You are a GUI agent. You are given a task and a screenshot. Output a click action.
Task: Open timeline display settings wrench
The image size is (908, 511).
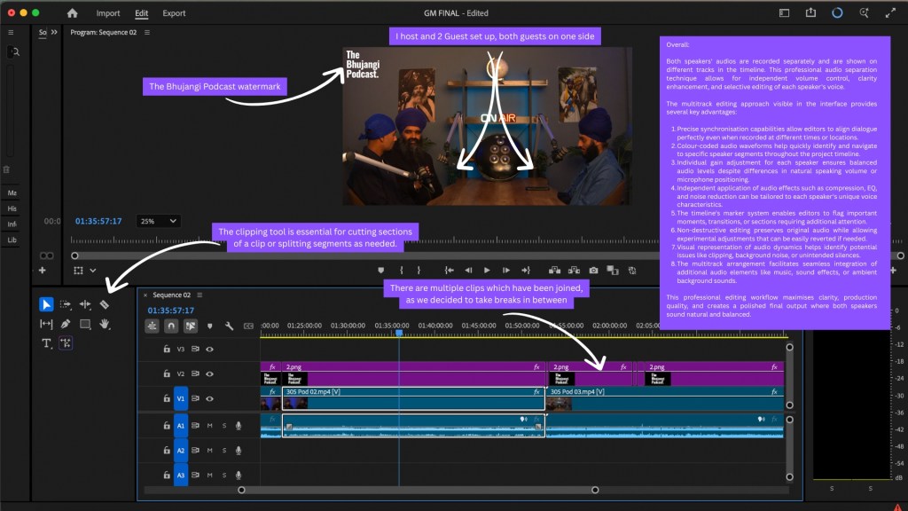tap(229, 326)
